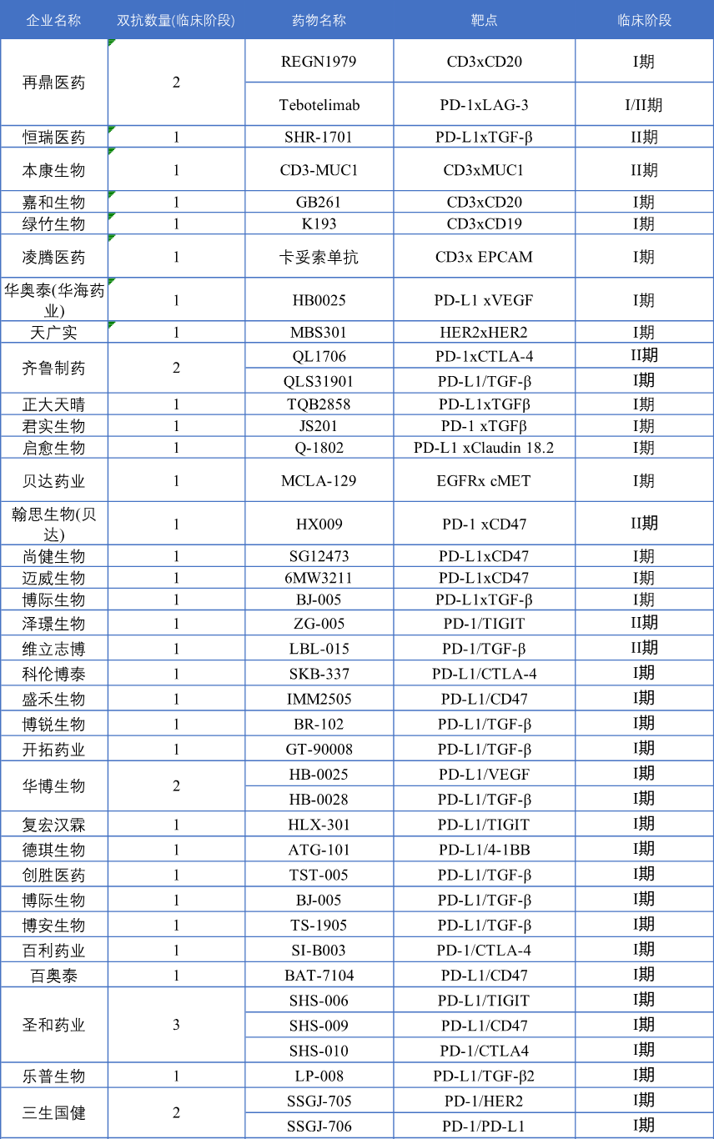Select the Tebotelimab drug cell
The image size is (714, 1139).
[x=319, y=104]
